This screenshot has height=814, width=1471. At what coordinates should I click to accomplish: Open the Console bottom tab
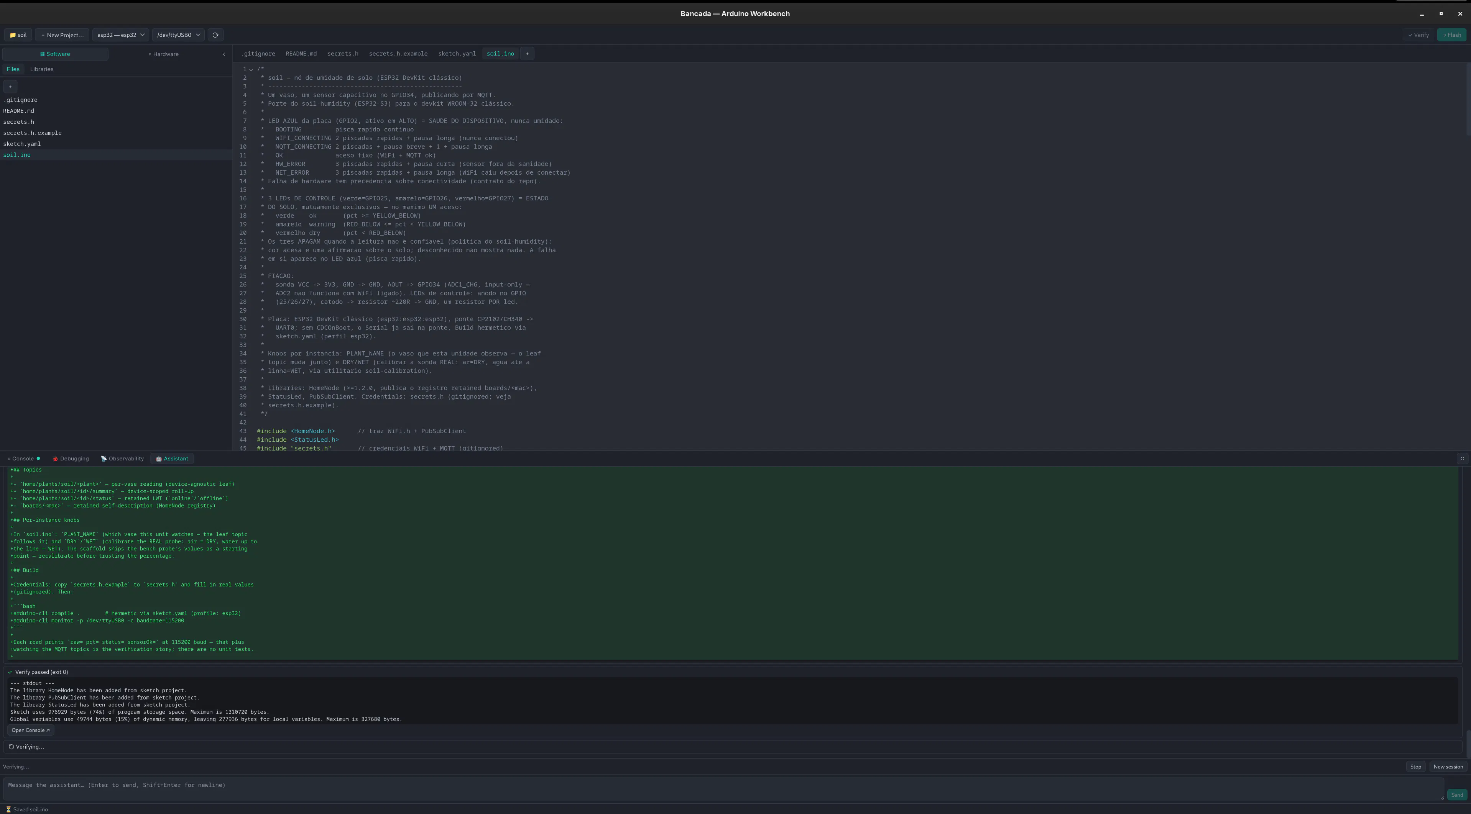pos(23,459)
